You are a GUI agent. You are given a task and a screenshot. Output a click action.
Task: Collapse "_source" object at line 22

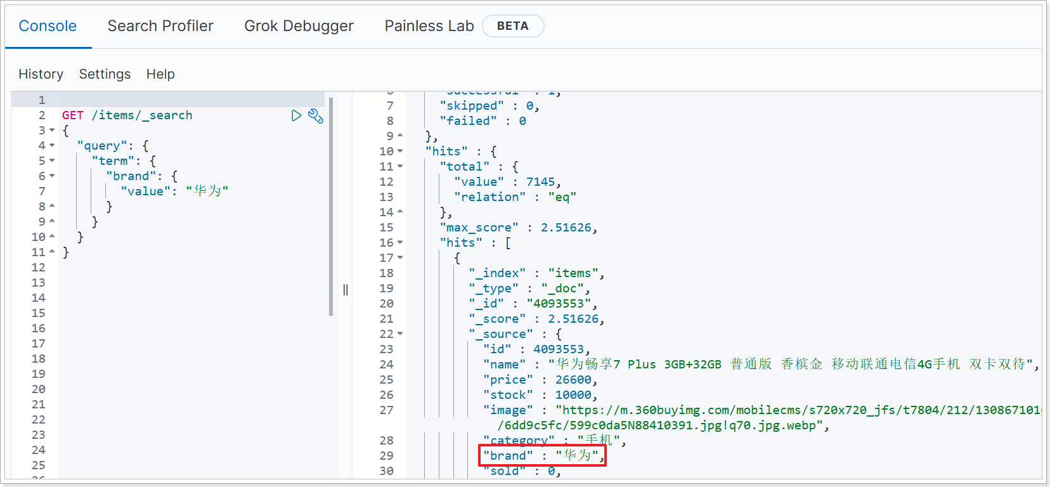(400, 334)
